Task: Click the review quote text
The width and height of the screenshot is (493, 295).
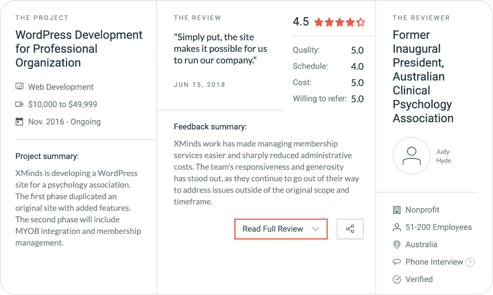Action: pos(220,49)
